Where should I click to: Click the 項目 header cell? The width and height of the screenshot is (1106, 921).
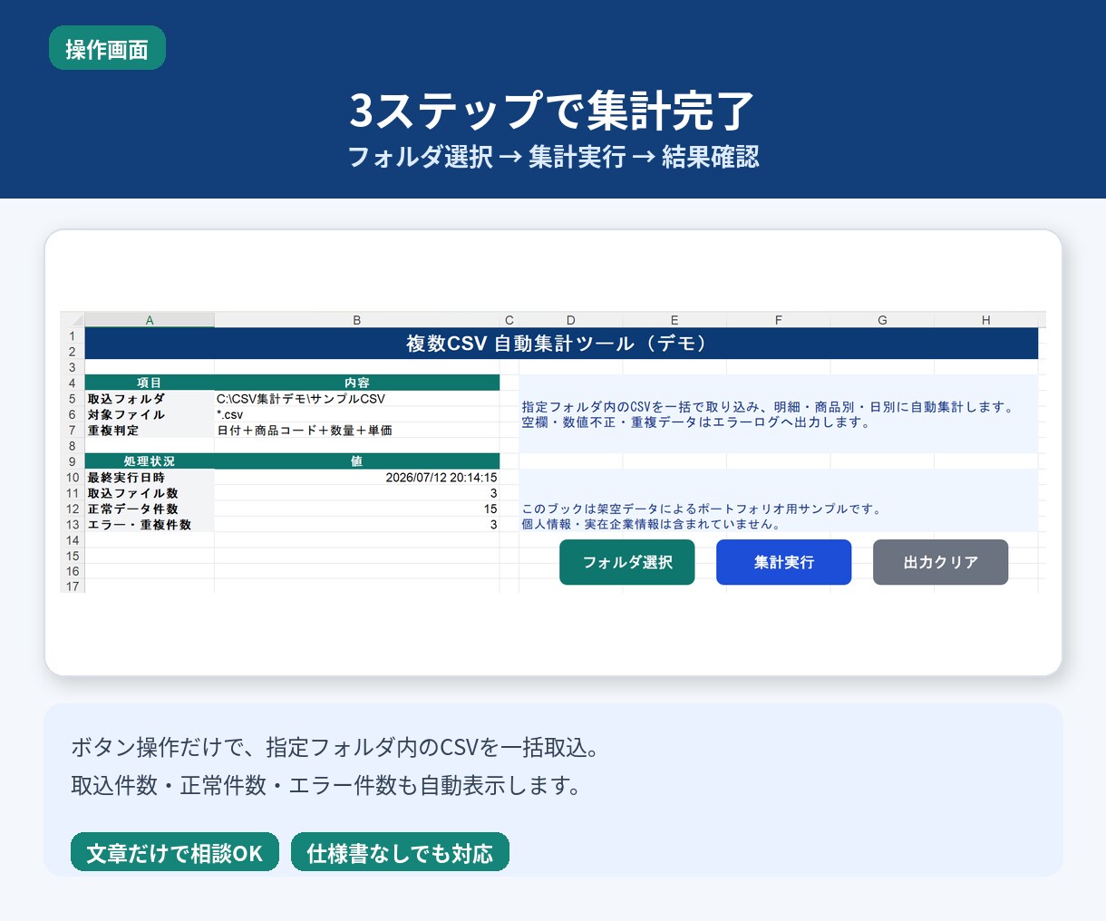click(150, 383)
